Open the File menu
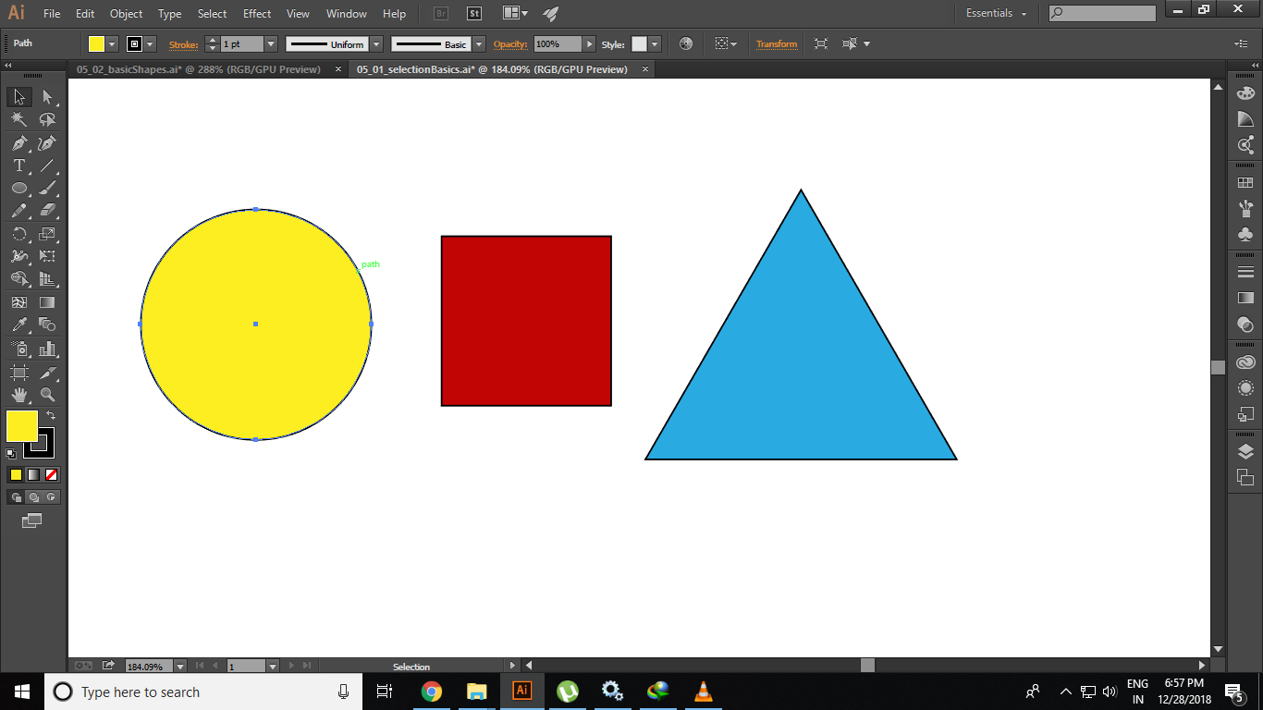This screenshot has width=1263, height=710. click(x=52, y=14)
